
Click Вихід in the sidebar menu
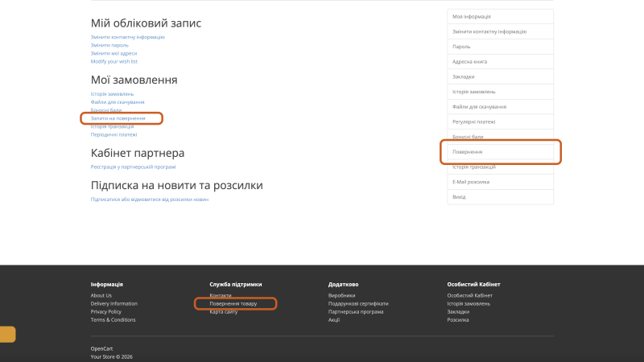500,197
